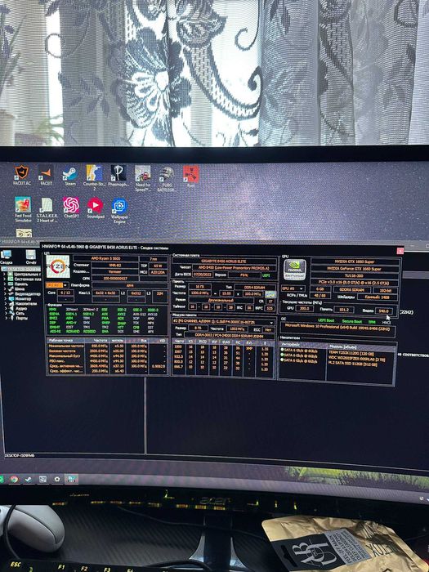Image resolution: width=429 pixels, height=572 pixels.
Task: Launch Wallpaper Engine from the desktop
Action: (119, 210)
